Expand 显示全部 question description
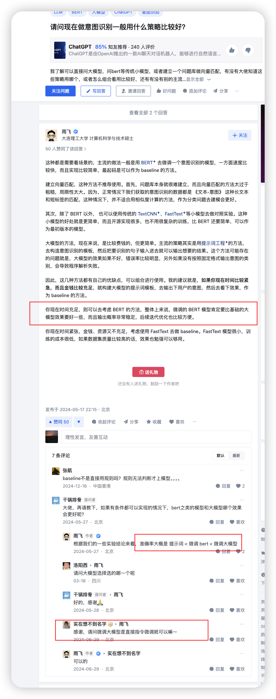 198,79
